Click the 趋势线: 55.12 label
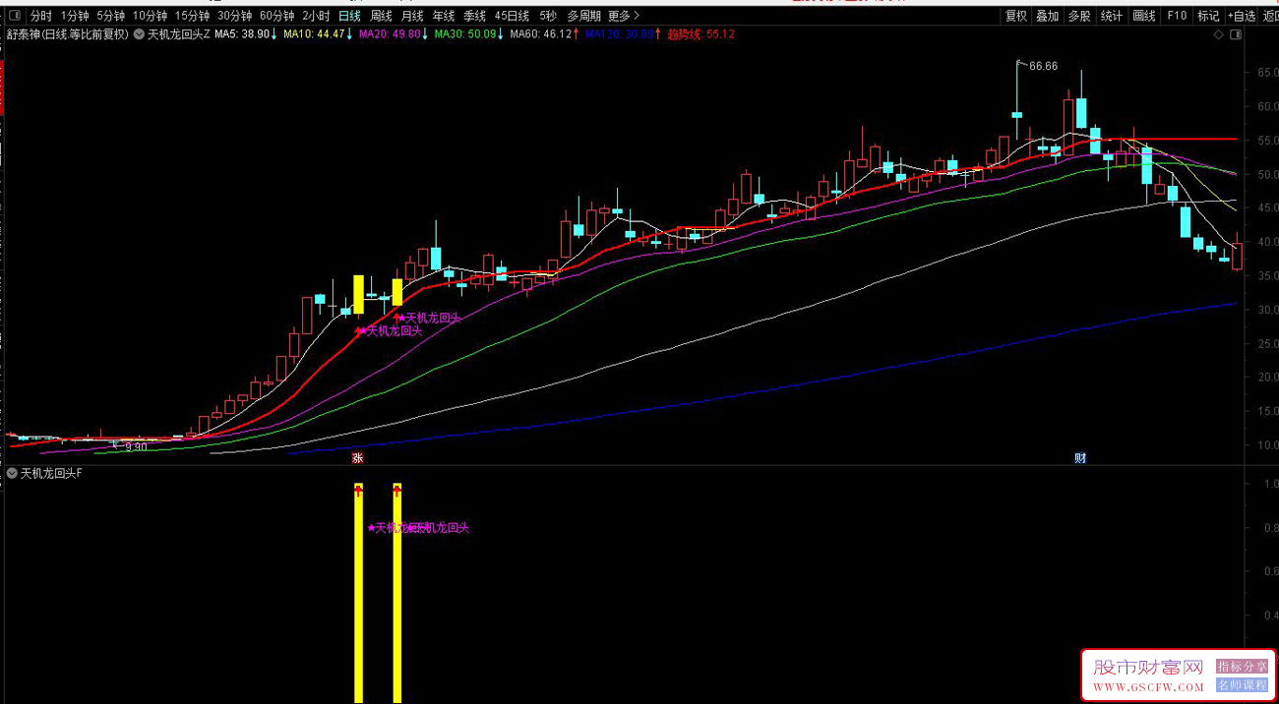This screenshot has width=1279, height=704. point(700,34)
